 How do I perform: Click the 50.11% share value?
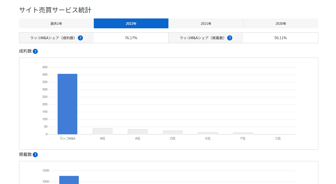[280, 38]
